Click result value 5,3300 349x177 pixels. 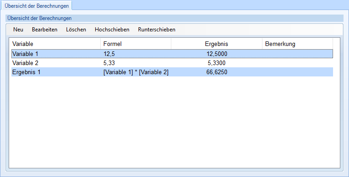(x=216, y=63)
